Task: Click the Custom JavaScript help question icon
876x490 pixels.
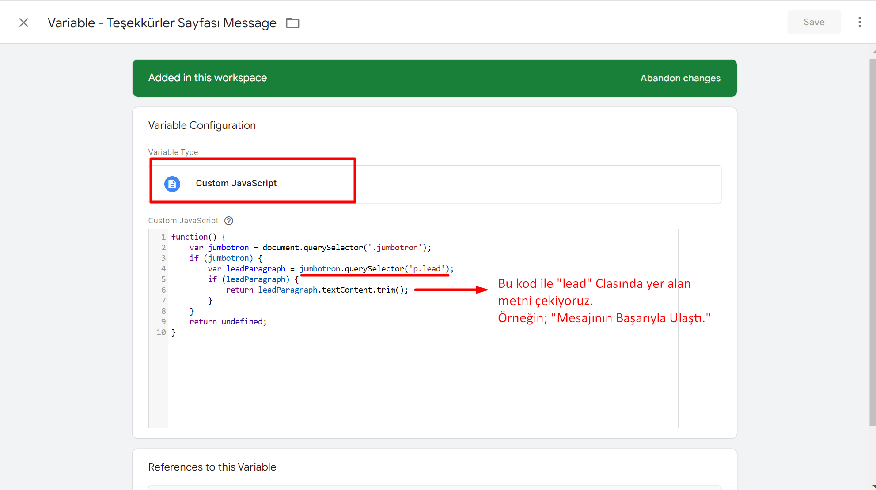Action: pyautogui.click(x=229, y=221)
